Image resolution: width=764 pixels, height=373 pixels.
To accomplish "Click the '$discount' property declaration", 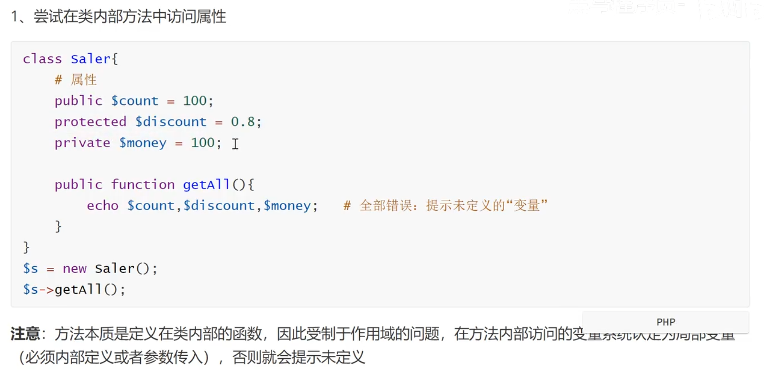I will click(x=171, y=122).
